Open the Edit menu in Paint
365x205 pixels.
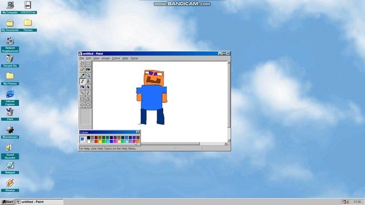[x=88, y=58]
